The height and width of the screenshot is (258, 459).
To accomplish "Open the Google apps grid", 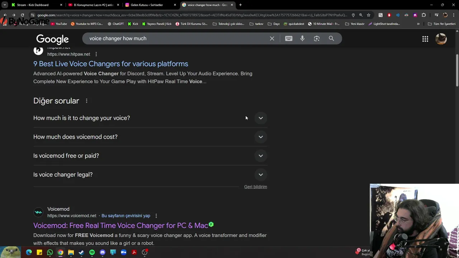I will tap(425, 39).
